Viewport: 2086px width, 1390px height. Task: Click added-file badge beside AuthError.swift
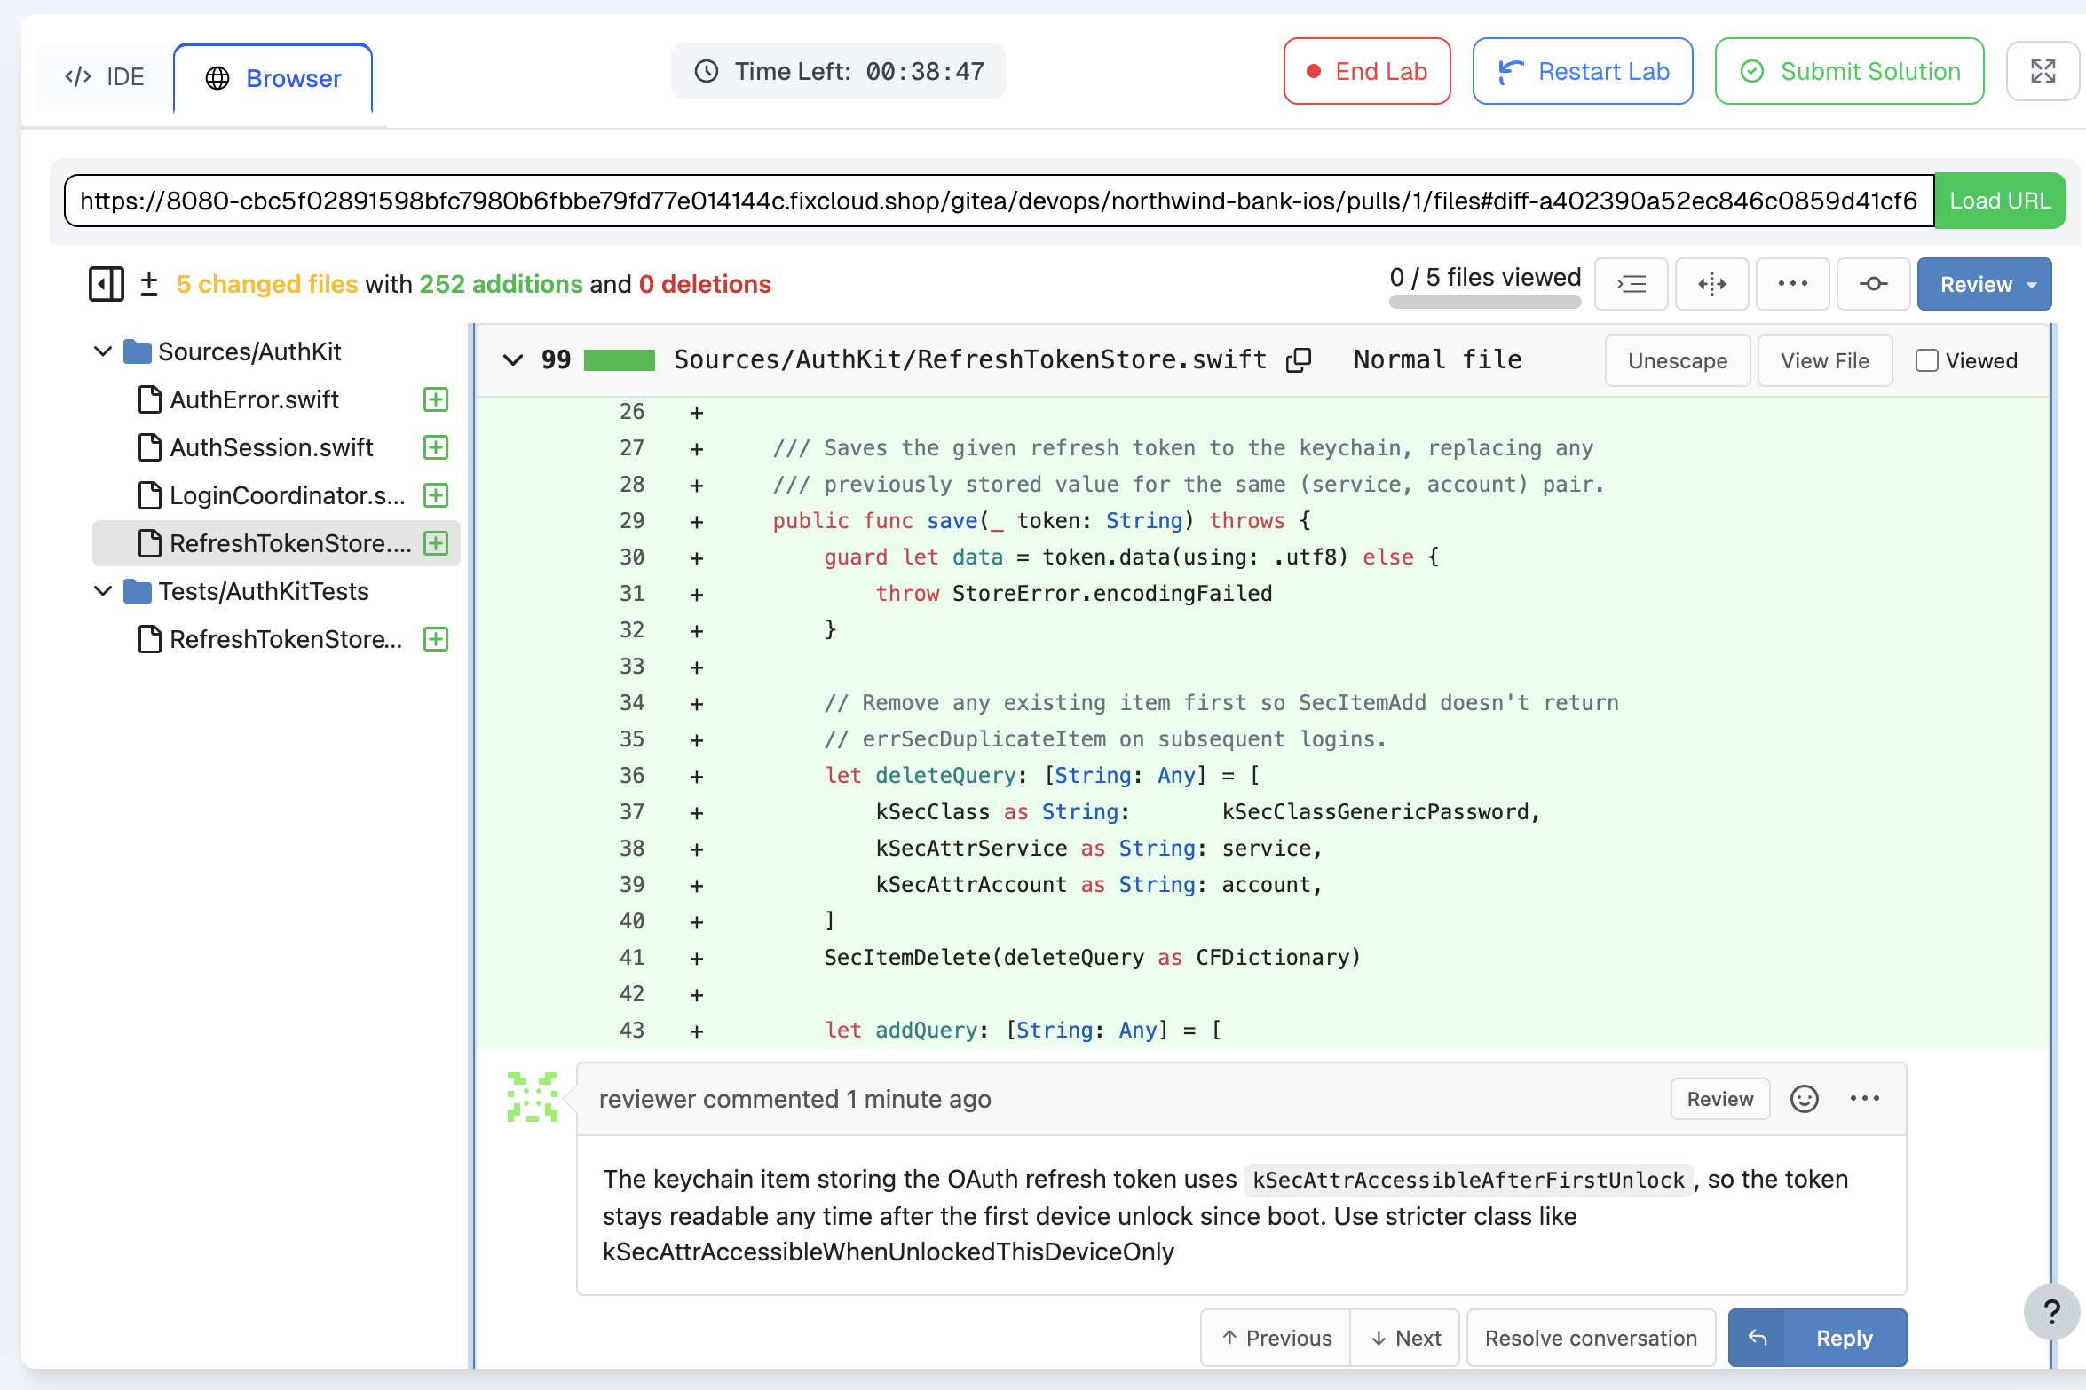pos(436,399)
